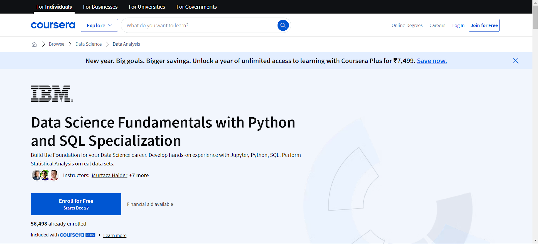This screenshot has height=244, width=538.
Task: Click Log In
Action: coord(458,25)
